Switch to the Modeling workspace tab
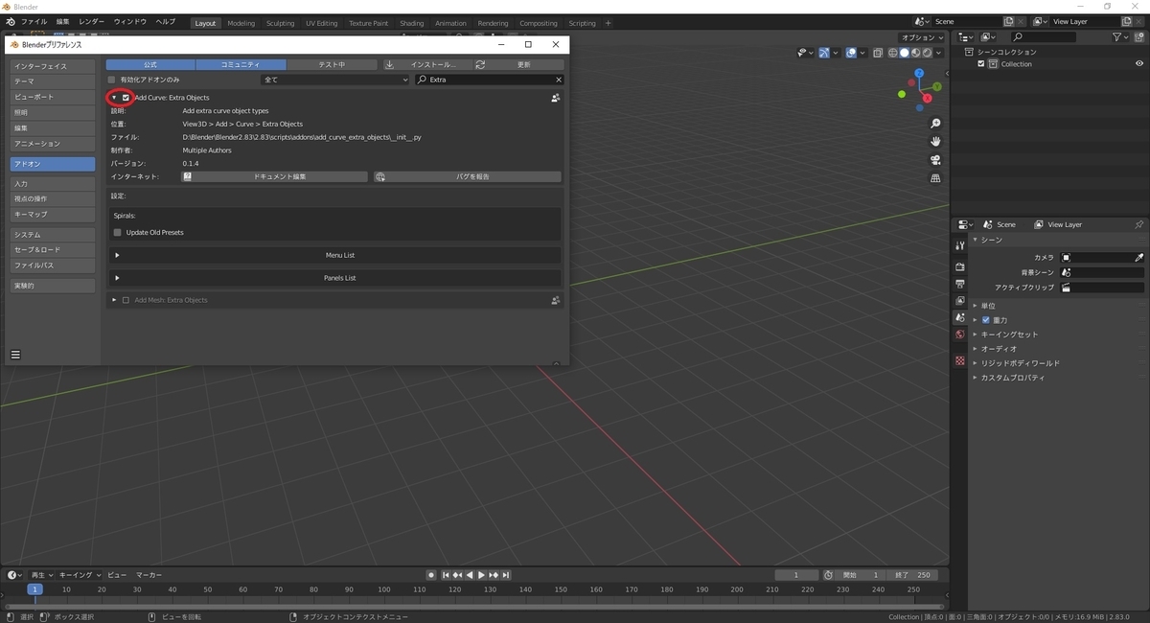The image size is (1150, 623). [x=241, y=23]
